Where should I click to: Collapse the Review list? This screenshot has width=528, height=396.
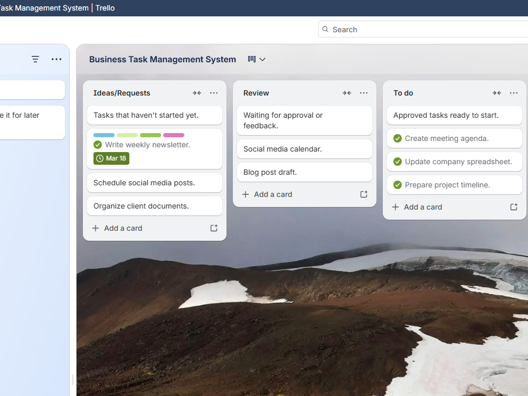click(347, 93)
